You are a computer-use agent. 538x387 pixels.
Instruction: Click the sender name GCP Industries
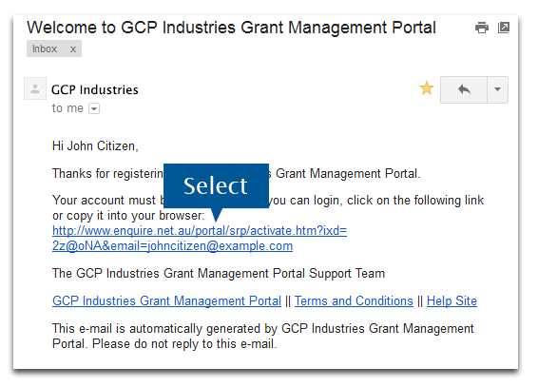[95, 90]
